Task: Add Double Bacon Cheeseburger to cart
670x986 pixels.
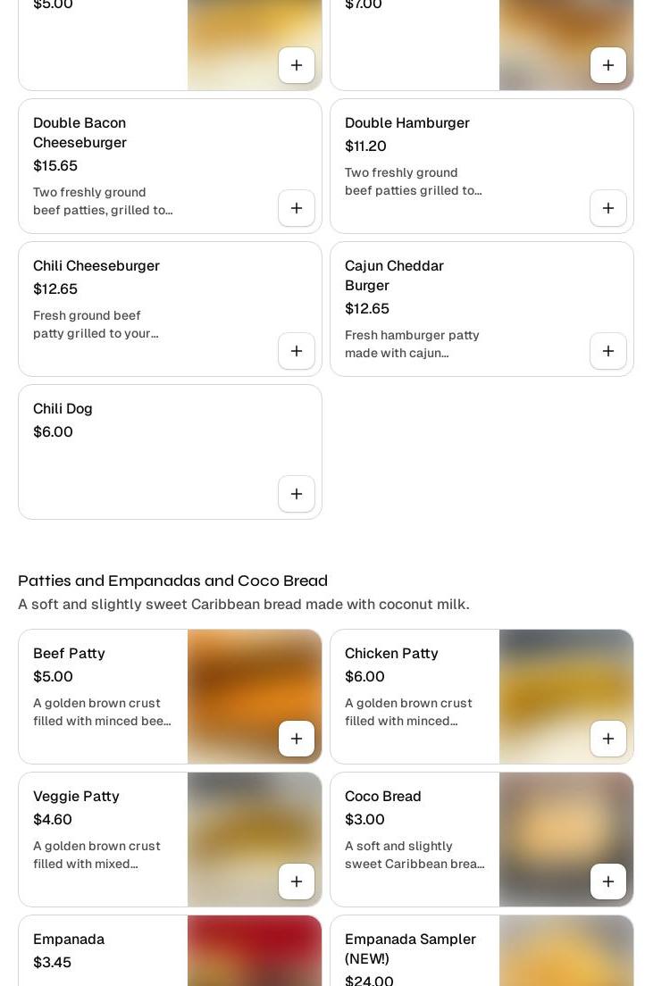Action: pos(297,208)
